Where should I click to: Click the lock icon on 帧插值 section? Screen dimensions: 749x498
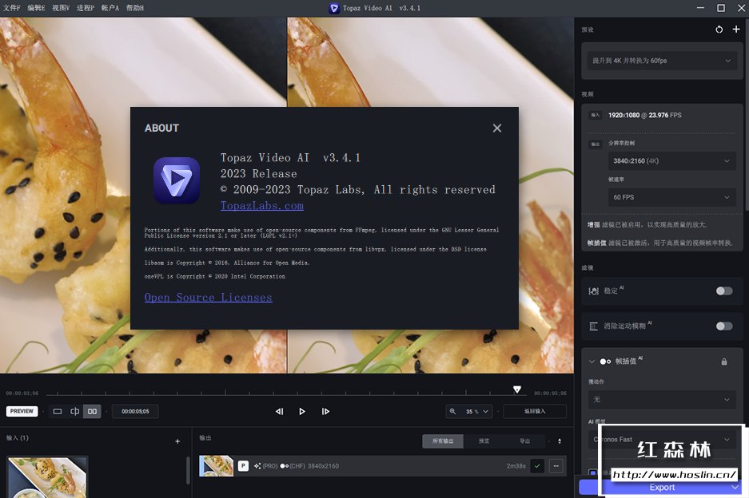(x=724, y=362)
